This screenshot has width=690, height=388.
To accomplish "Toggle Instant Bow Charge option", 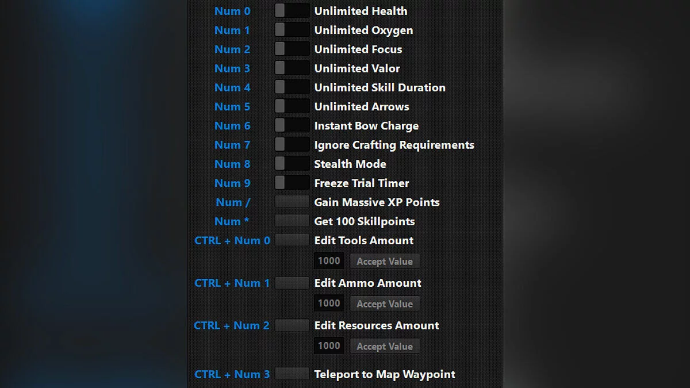I will pyautogui.click(x=292, y=125).
